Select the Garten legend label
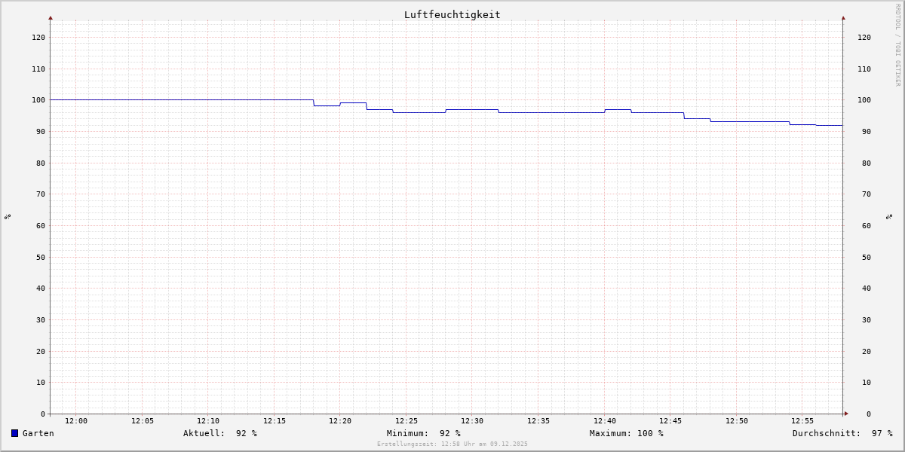Image resolution: width=905 pixels, height=452 pixels. 38,433
